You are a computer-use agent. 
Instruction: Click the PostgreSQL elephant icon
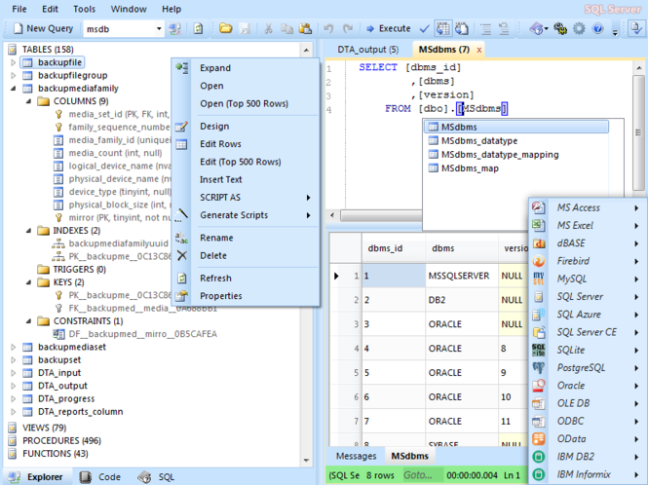pyautogui.click(x=539, y=368)
